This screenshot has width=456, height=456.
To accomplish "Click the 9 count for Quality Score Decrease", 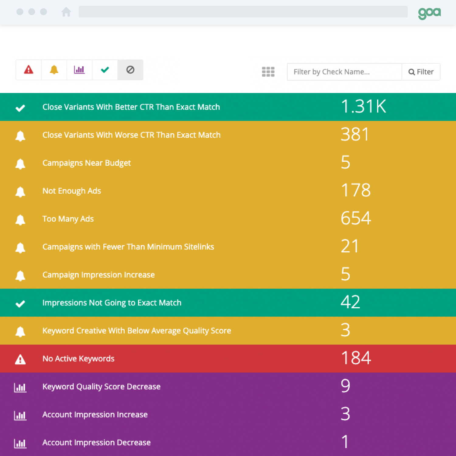I will 346,386.
